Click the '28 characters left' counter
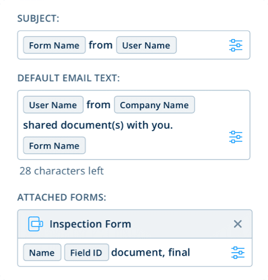This screenshot has height=280, width=268. pos(62,171)
